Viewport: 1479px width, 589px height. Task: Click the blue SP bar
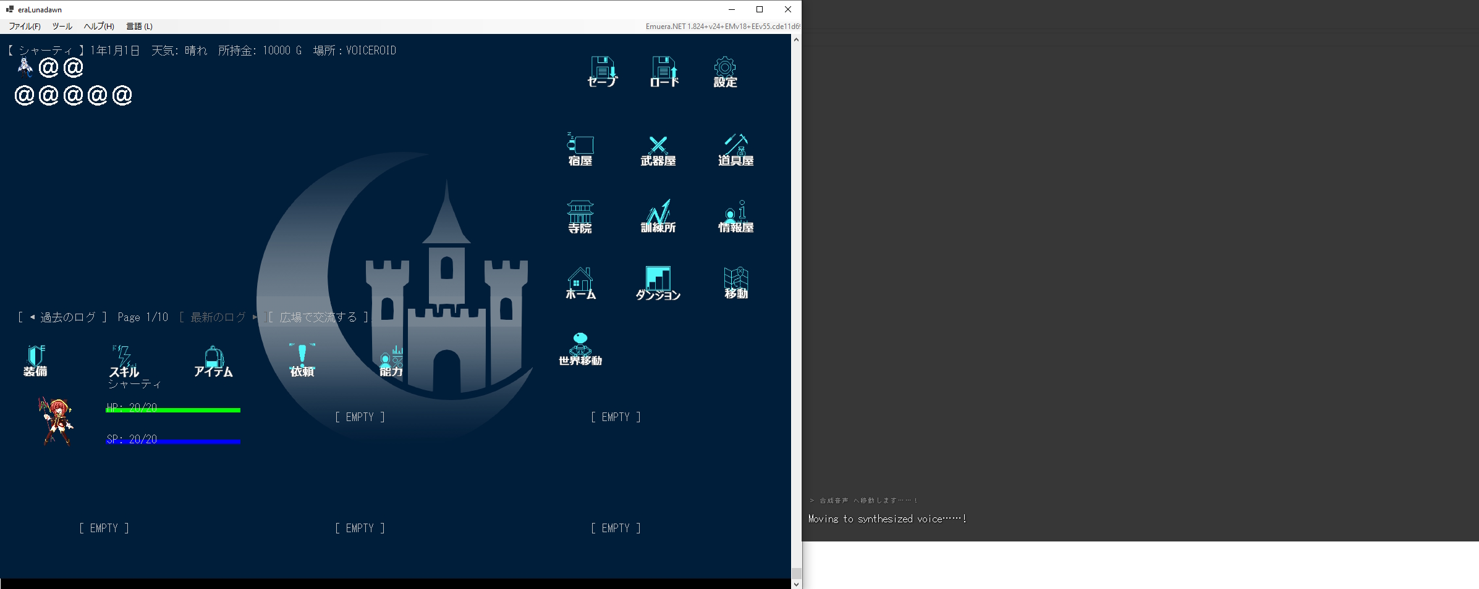click(x=173, y=441)
